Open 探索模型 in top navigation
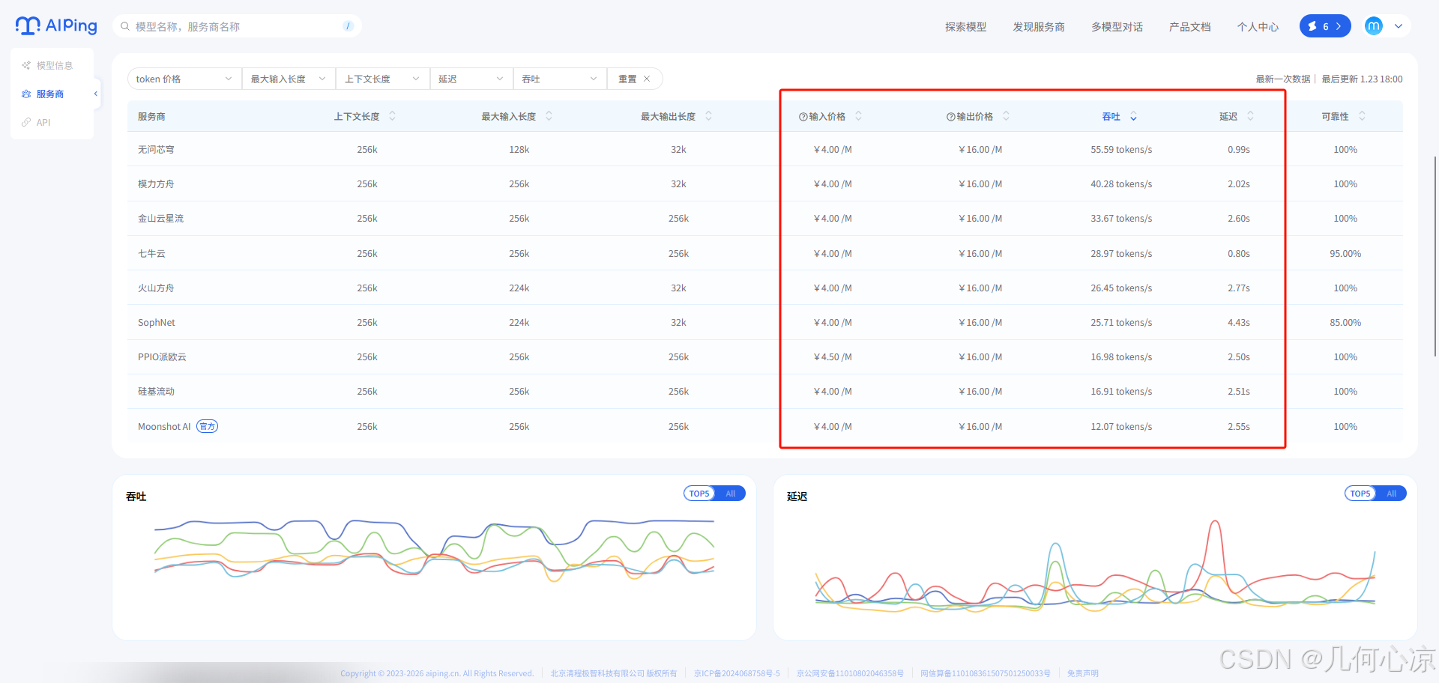The width and height of the screenshot is (1439, 683). click(x=965, y=27)
